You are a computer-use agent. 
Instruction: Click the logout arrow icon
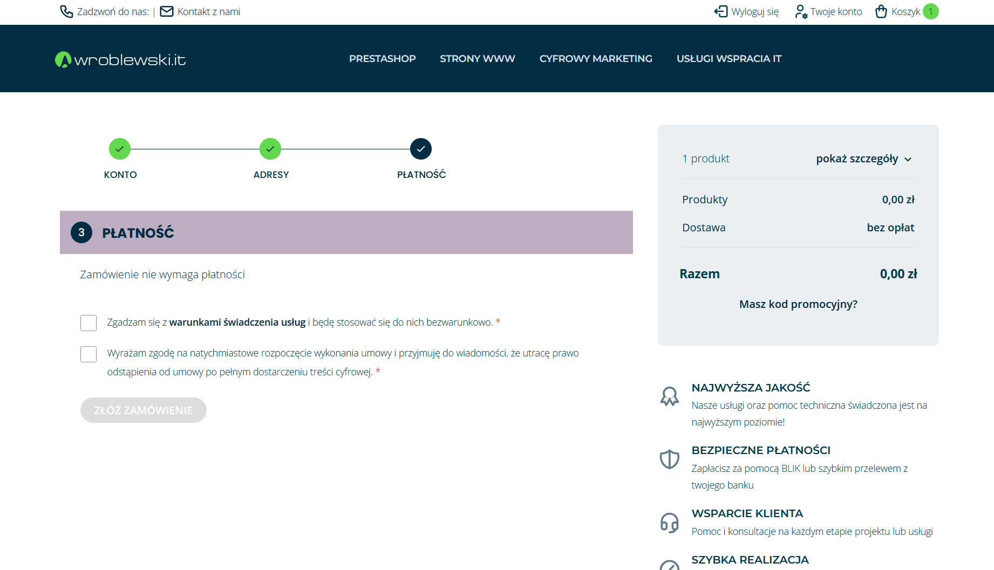click(721, 12)
